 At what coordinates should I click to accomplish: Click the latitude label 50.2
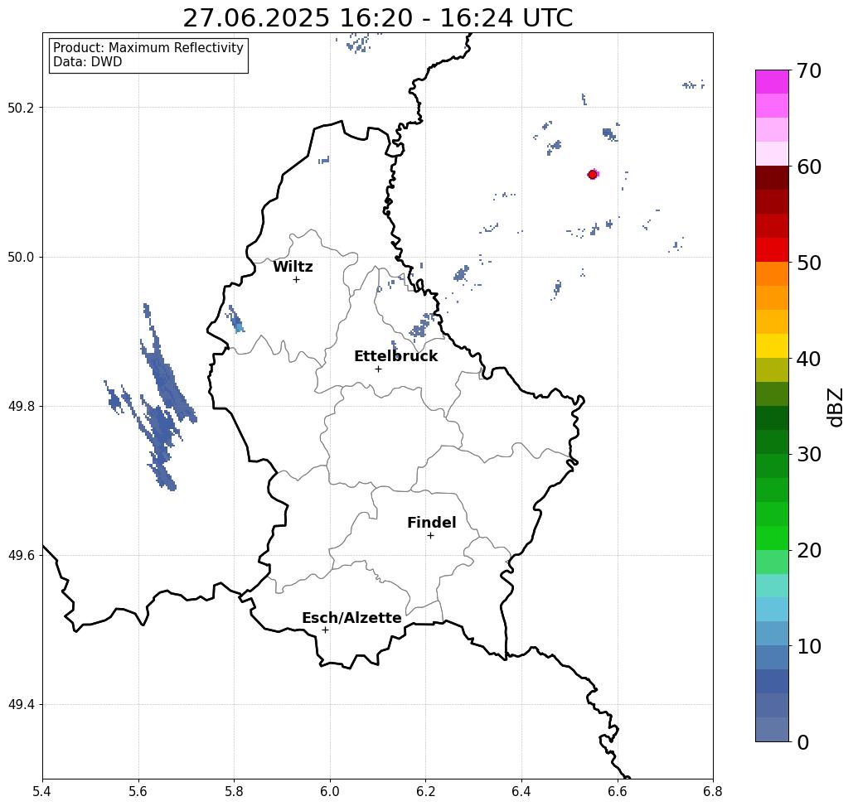(21, 108)
